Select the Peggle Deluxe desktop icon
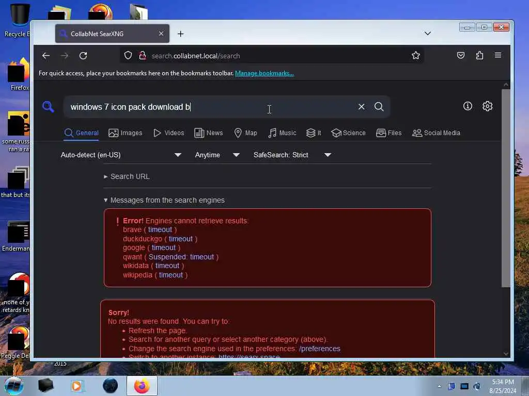The image size is (529, 396). [x=16, y=343]
